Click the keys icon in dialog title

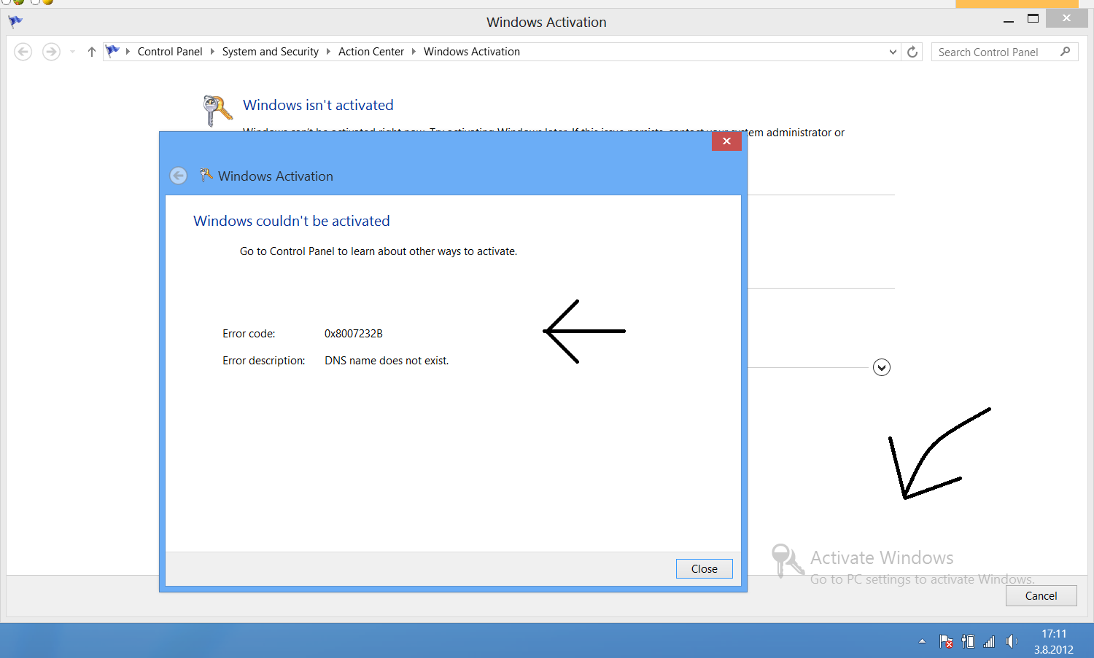[206, 175]
